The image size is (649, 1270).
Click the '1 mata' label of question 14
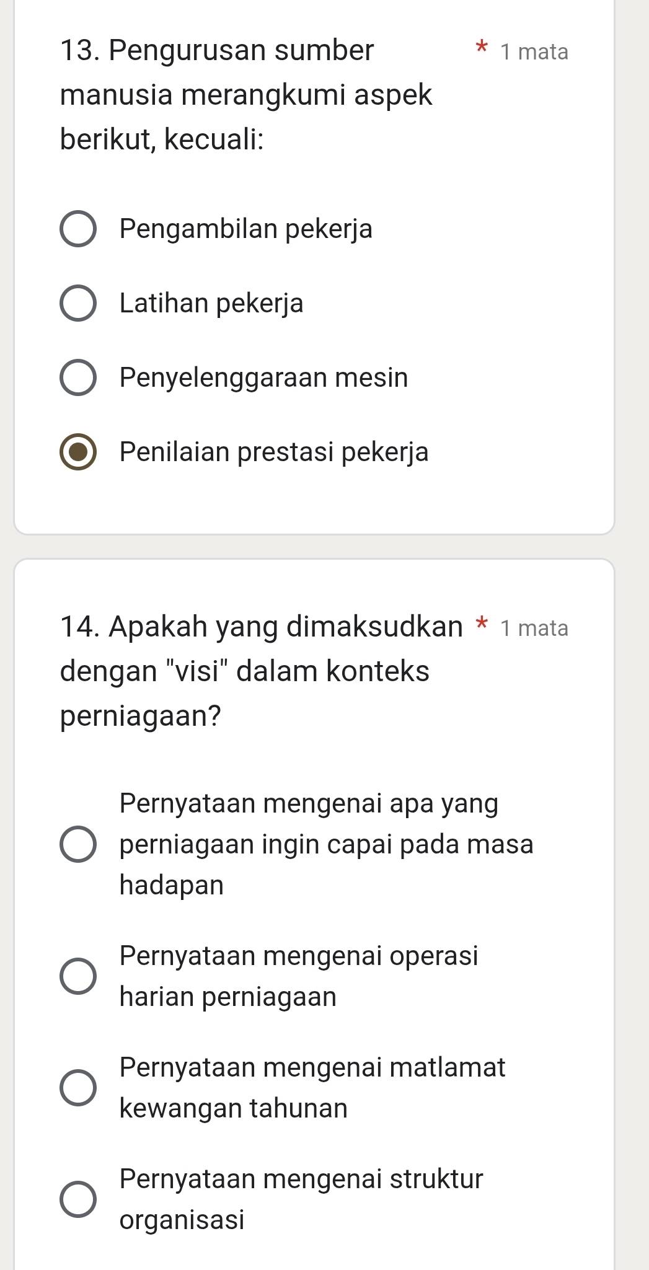coord(534,628)
